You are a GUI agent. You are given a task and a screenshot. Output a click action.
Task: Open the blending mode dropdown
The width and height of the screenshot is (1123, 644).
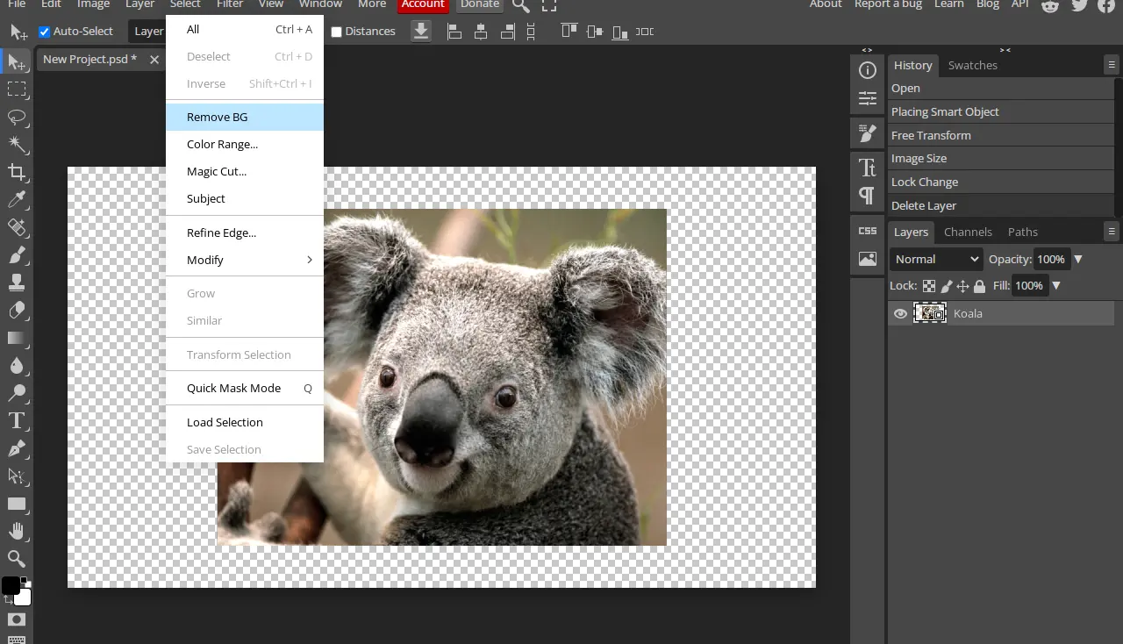point(935,259)
